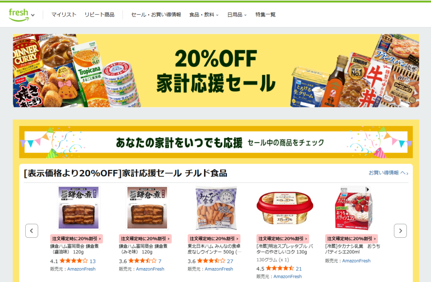
Task: Open the みんなの食卓 ウインナー product image
Action: 216,208
